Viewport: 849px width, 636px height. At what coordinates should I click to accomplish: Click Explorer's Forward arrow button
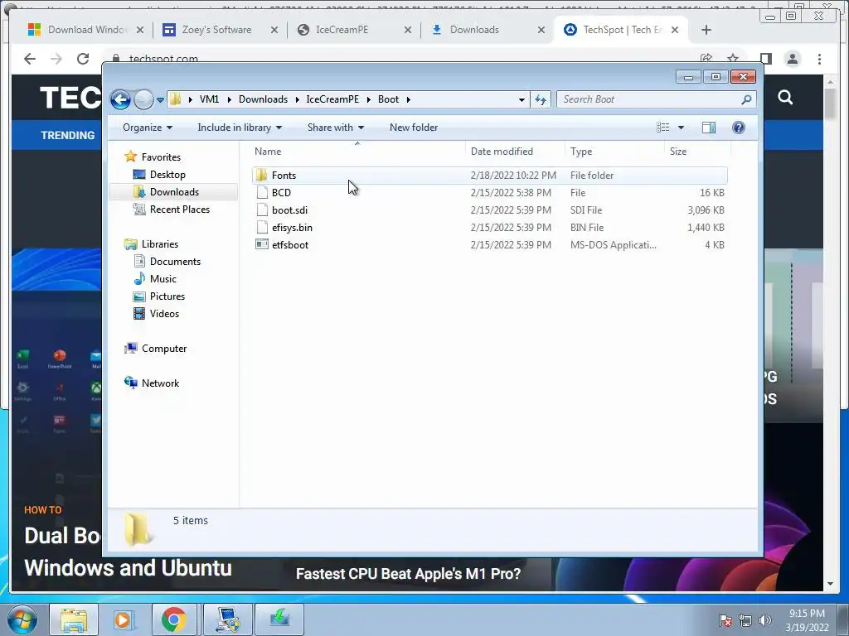click(143, 99)
